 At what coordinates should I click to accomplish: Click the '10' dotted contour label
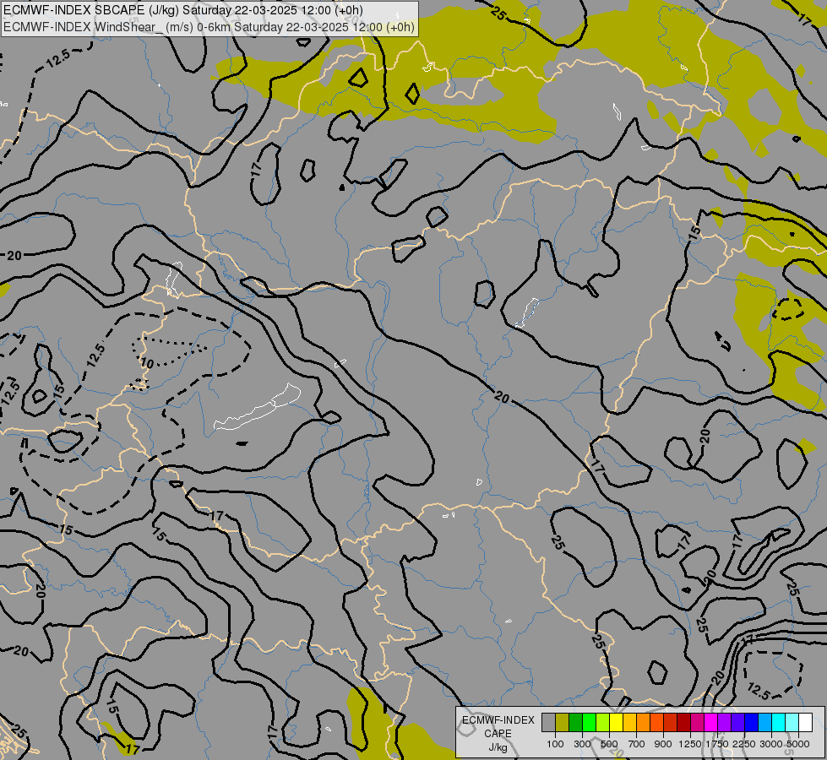(147, 363)
